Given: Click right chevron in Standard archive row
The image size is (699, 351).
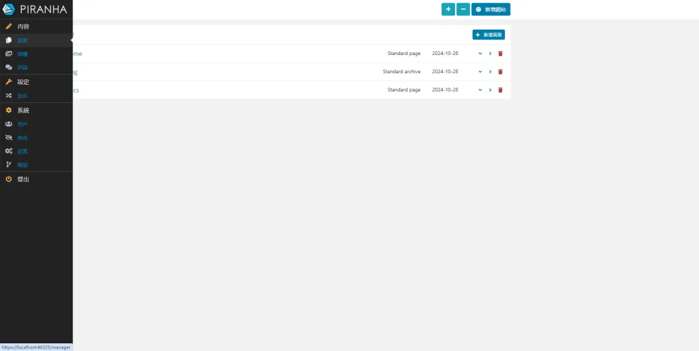Looking at the screenshot, I should coord(491,71).
